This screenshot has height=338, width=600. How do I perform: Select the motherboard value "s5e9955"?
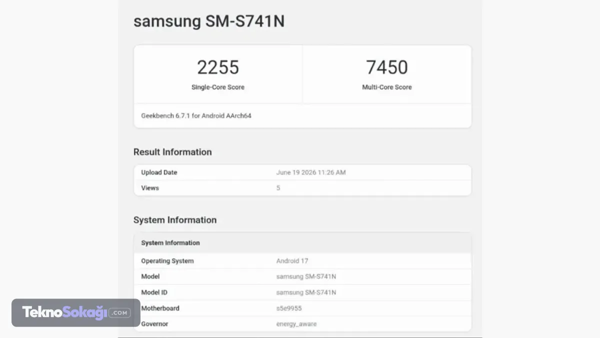tap(289, 308)
